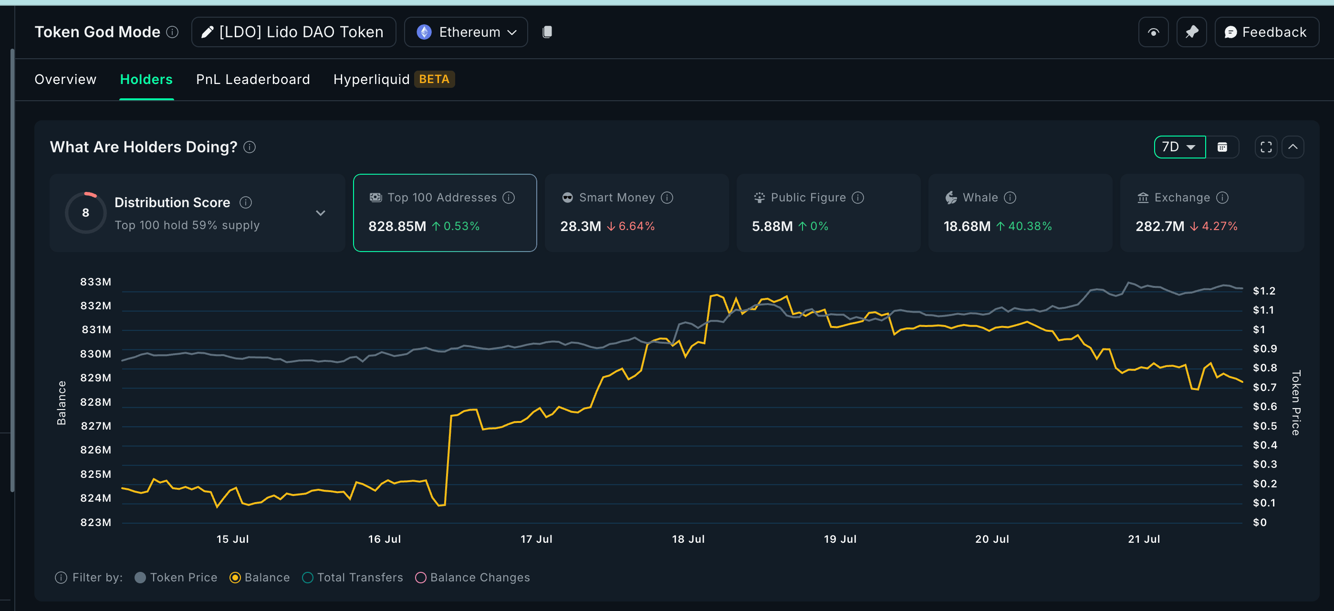The width and height of the screenshot is (1334, 611).
Task: Click the Distribution Score gauge showing 8
Action: (85, 212)
